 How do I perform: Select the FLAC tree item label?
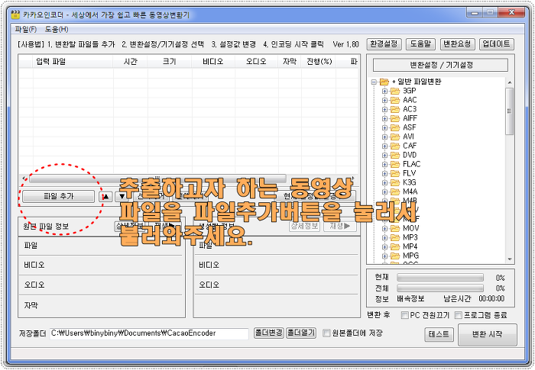point(412,164)
